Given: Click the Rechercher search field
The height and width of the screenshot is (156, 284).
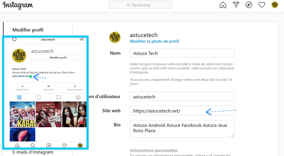Looking at the screenshot, I should 140,5.
